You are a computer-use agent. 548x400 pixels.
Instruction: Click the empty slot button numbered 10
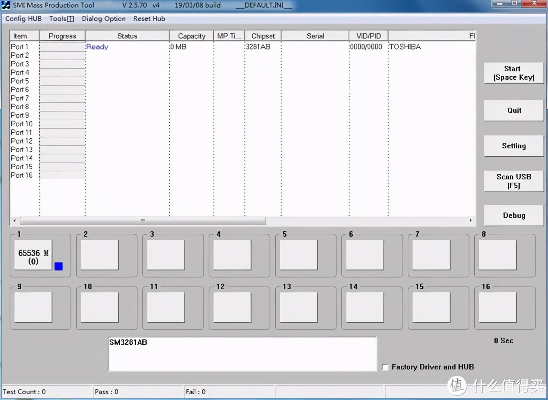(100, 307)
